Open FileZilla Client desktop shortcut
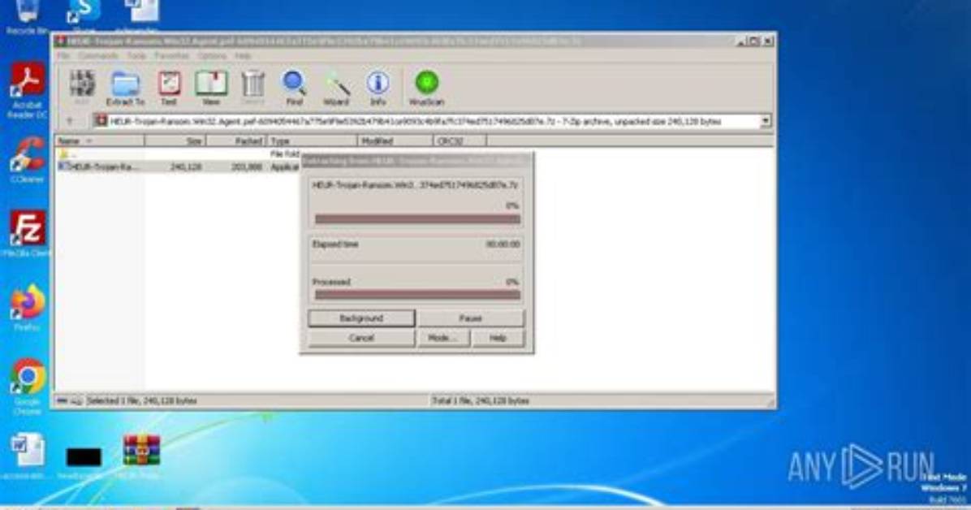The height and width of the screenshot is (510, 971). pos(27,234)
